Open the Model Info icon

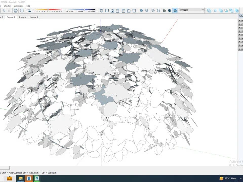pyautogui.click(x=22, y=11)
